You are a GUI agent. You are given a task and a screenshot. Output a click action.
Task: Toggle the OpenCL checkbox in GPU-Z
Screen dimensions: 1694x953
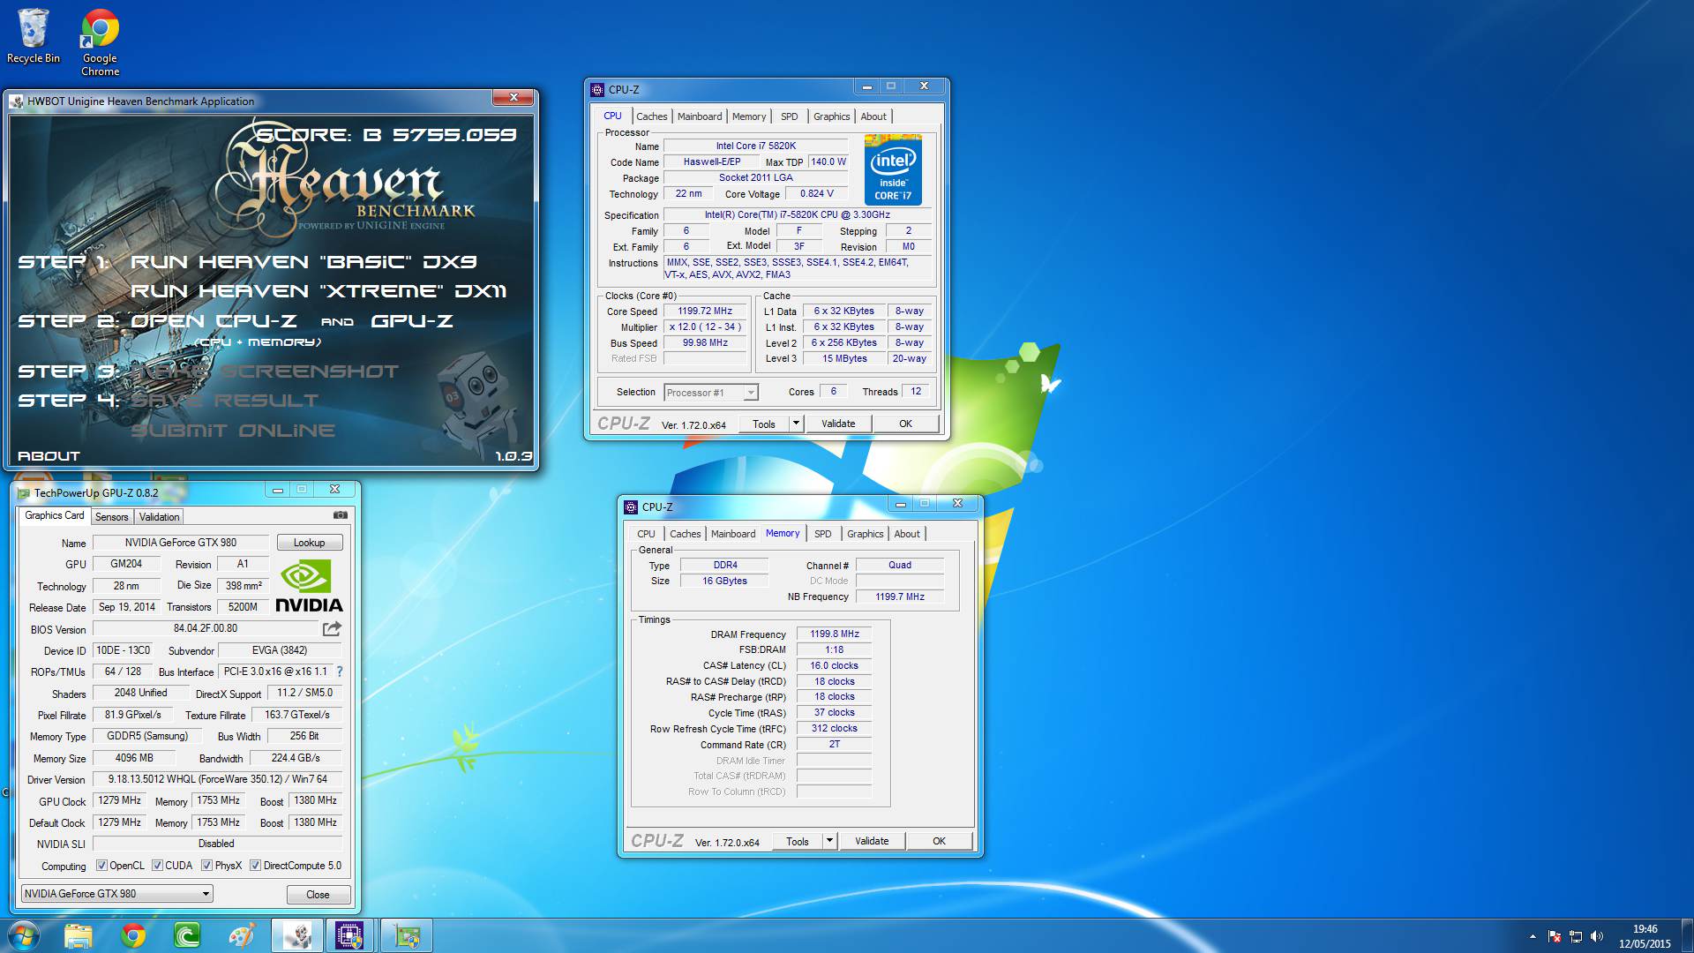tap(101, 866)
